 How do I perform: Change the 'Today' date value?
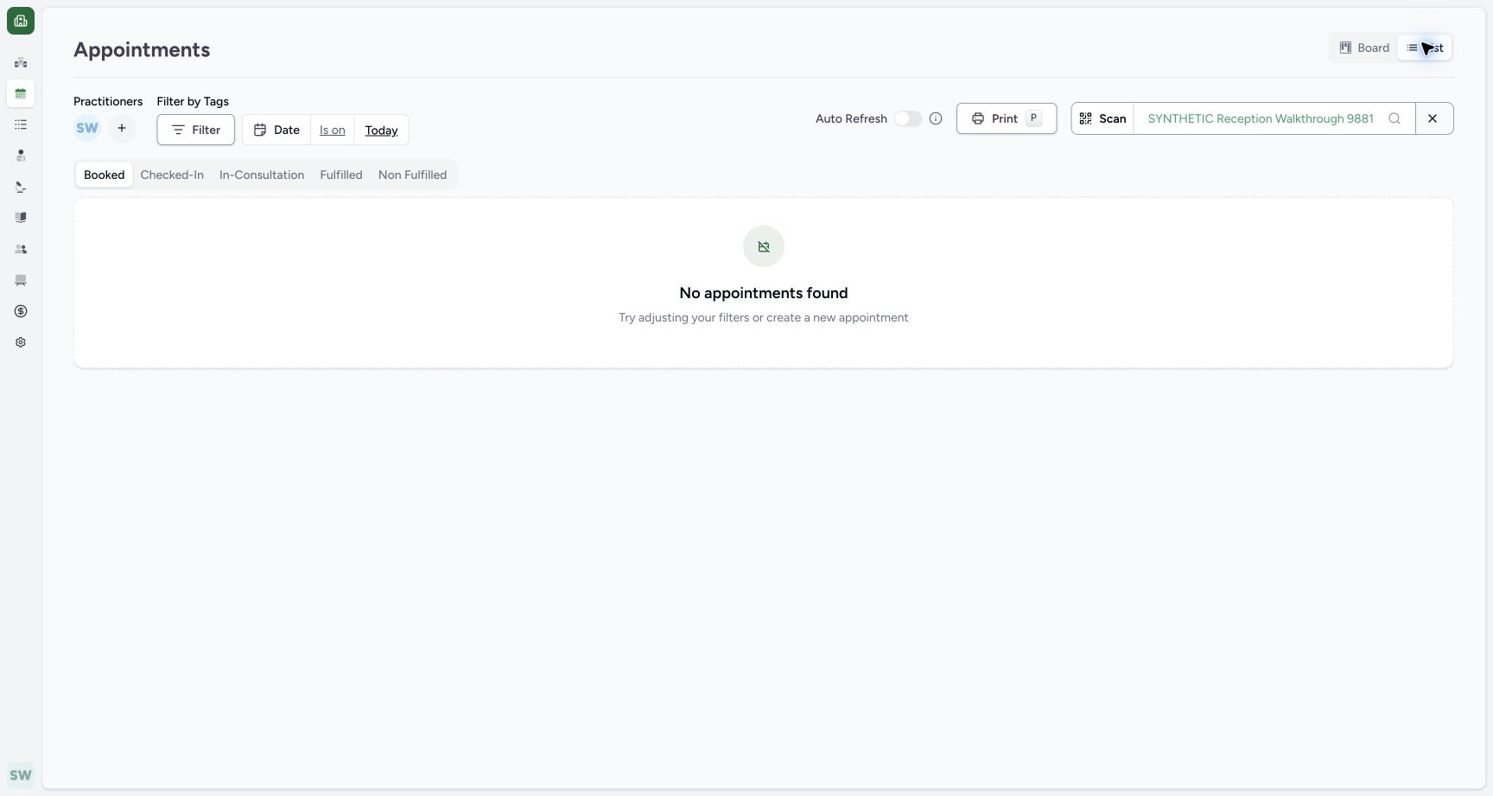(x=381, y=130)
